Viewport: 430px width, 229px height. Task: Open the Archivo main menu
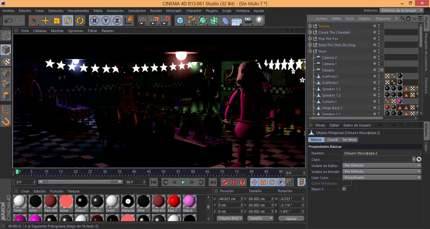click(8, 11)
